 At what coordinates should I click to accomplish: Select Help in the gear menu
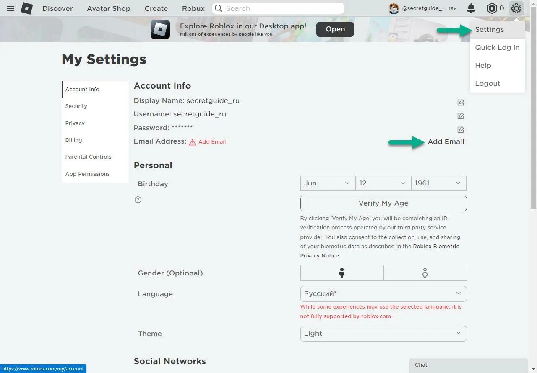click(x=497, y=66)
